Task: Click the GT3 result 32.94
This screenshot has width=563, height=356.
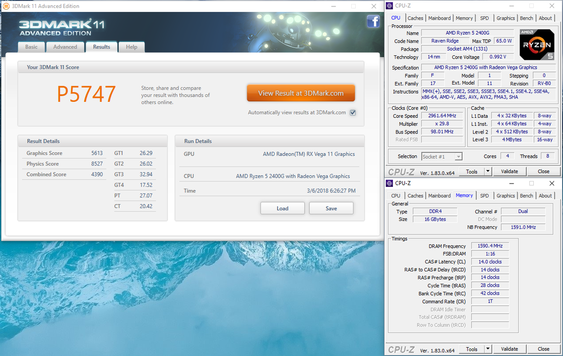Action: coord(146,175)
